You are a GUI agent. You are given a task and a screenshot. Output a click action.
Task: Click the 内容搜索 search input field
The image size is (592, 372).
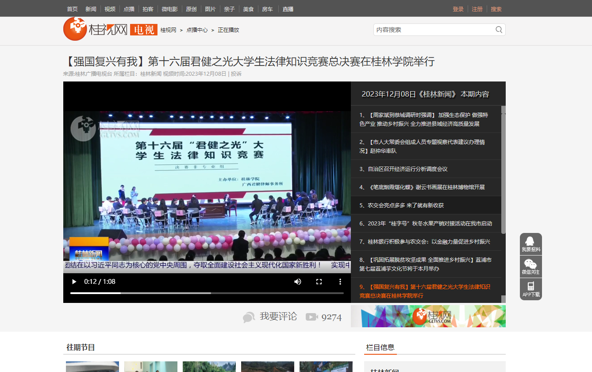pos(434,30)
